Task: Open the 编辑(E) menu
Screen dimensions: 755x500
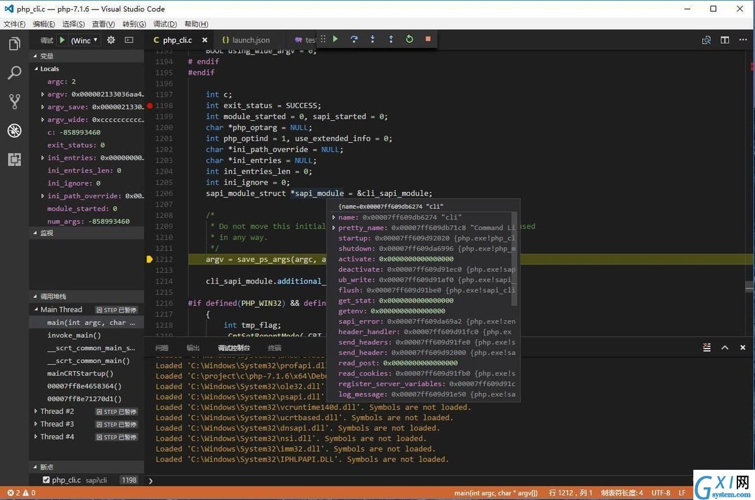Action: click(44, 24)
